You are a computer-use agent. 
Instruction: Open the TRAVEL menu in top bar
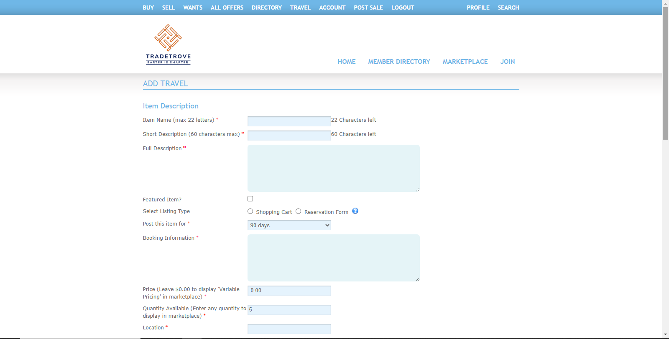pyautogui.click(x=300, y=8)
